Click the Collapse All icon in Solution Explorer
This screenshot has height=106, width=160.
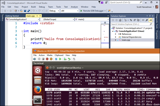[x=134, y=20]
